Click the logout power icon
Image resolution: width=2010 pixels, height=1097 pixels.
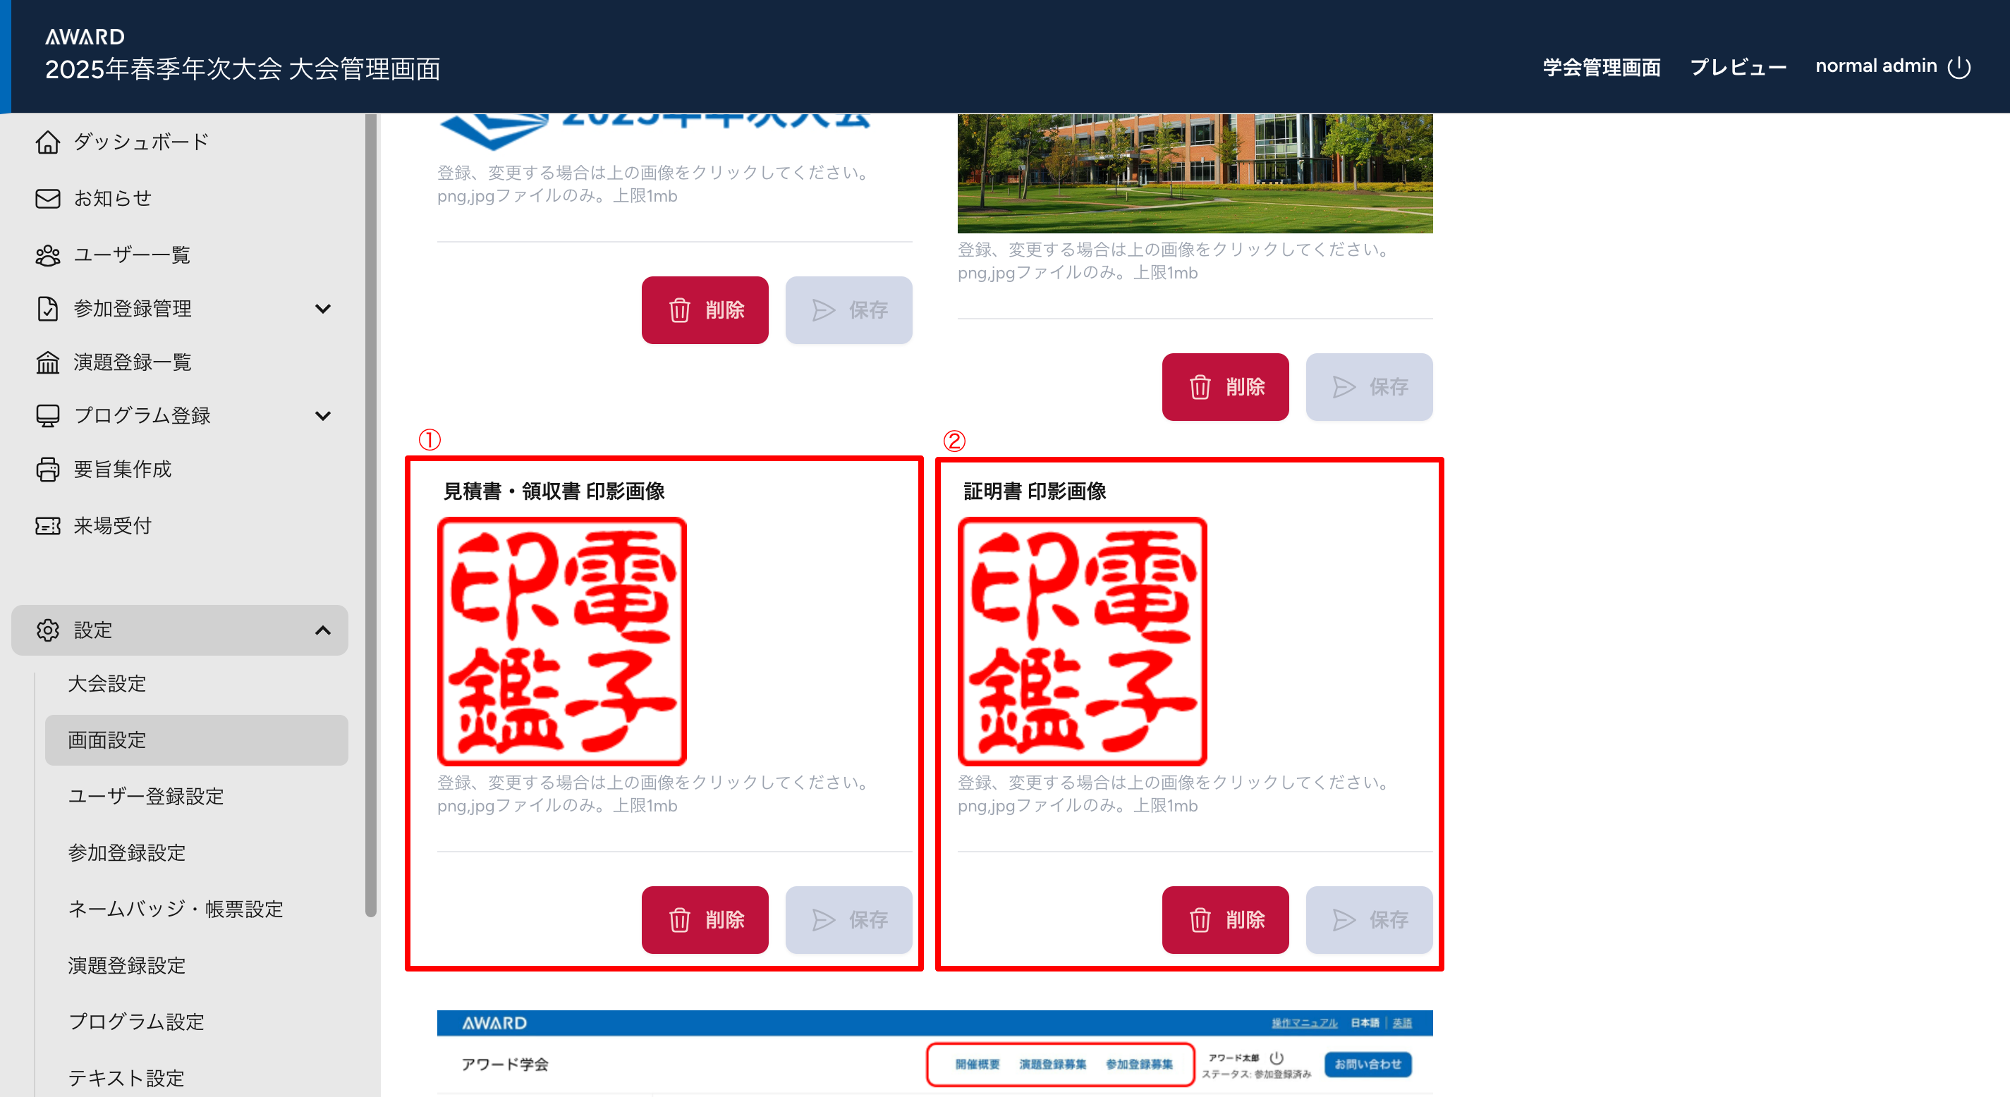coord(1959,67)
